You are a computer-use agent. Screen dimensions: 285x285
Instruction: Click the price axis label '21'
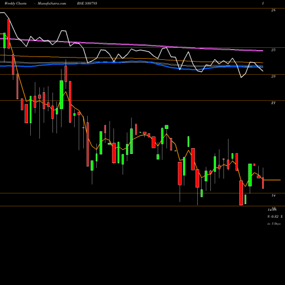pyautogui.click(x=273, y=103)
